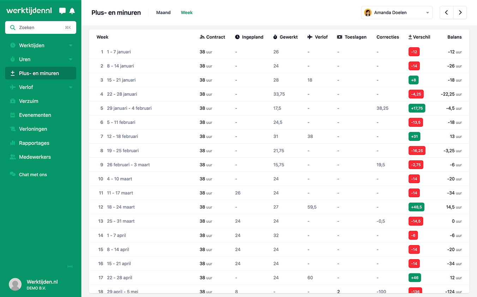Open the Rapportages menu item

41,143
